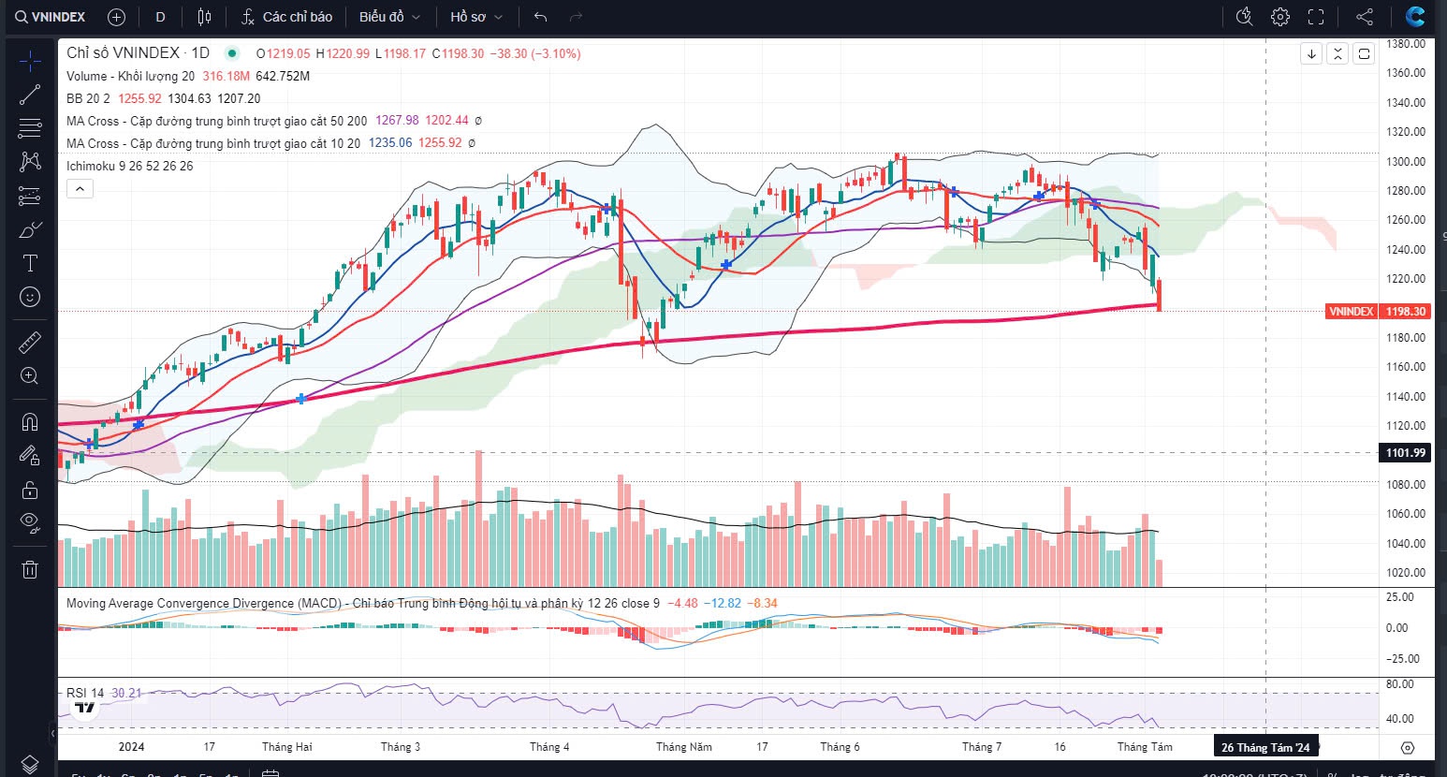Remove drawings with the trash icon

pos(30,568)
